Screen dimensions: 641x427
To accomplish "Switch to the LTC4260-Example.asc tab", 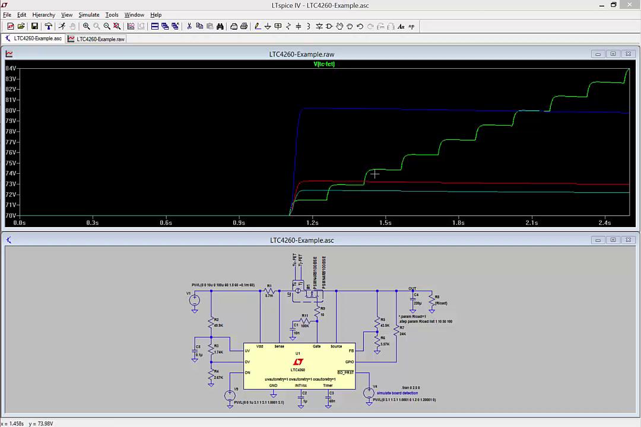I will 33,39.
